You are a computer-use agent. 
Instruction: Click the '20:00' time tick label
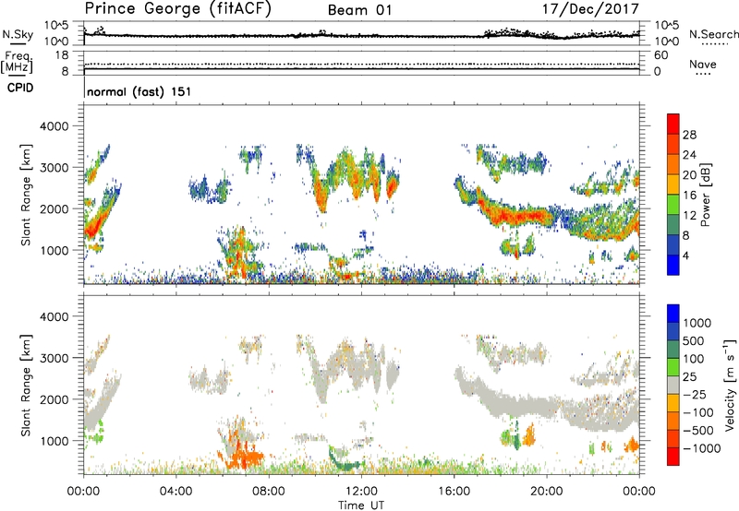547,492
